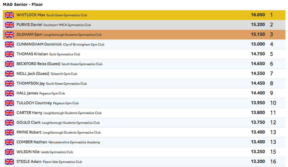Click the flag in STEELE Adam's row
This screenshot has width=288, height=167.
[9, 162]
